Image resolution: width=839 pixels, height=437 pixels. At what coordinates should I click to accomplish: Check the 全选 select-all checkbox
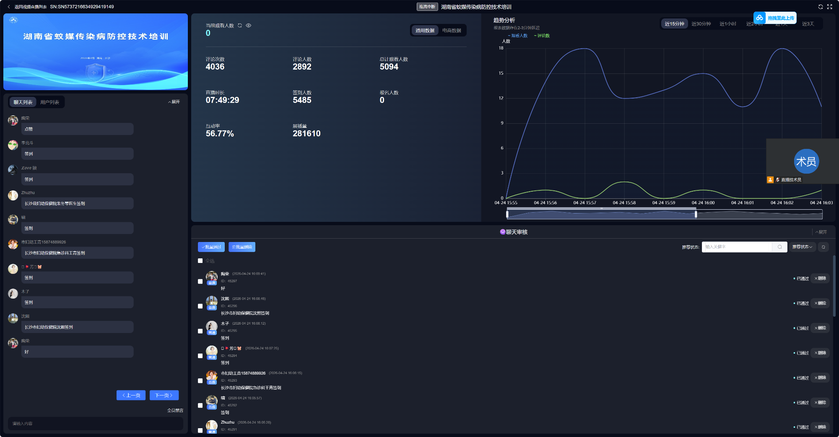coord(200,261)
